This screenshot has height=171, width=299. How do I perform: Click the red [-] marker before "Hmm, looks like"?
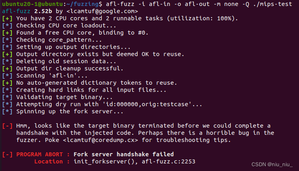click(x=8, y=126)
